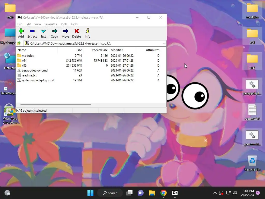Select perappdeploy.cmd in the archive list
Screen dimensions: 265x199
coord(35,70)
